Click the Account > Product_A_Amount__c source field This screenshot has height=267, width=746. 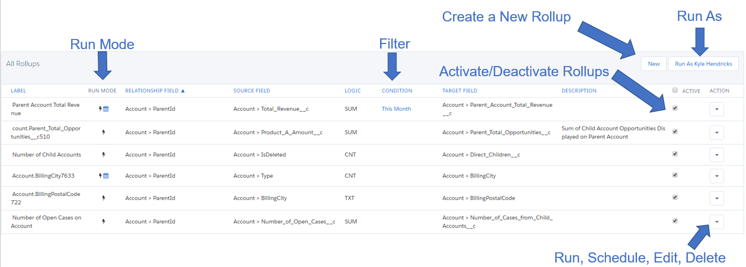[x=278, y=133]
